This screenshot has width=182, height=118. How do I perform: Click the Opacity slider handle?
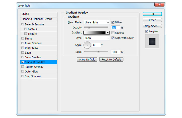pyautogui.click(x=89, y=28)
